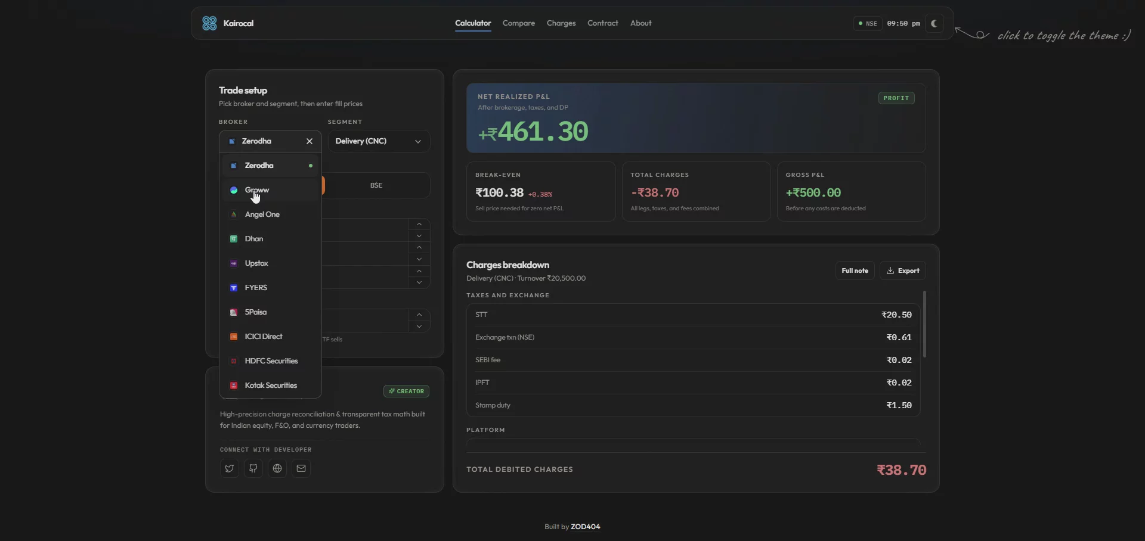This screenshot has height=541, width=1145.
Task: Choose Groww from broker list
Action: [x=271, y=190]
